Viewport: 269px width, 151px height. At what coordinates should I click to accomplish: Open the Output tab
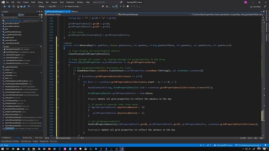coord(35,141)
